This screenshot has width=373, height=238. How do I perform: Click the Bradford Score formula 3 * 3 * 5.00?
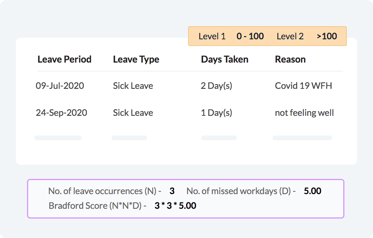point(175,206)
